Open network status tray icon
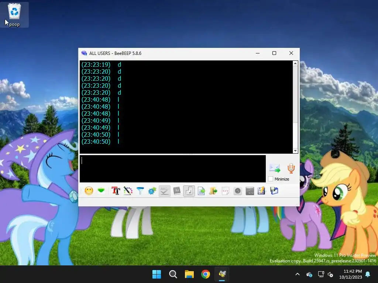This screenshot has height=283, width=378. 321,274
